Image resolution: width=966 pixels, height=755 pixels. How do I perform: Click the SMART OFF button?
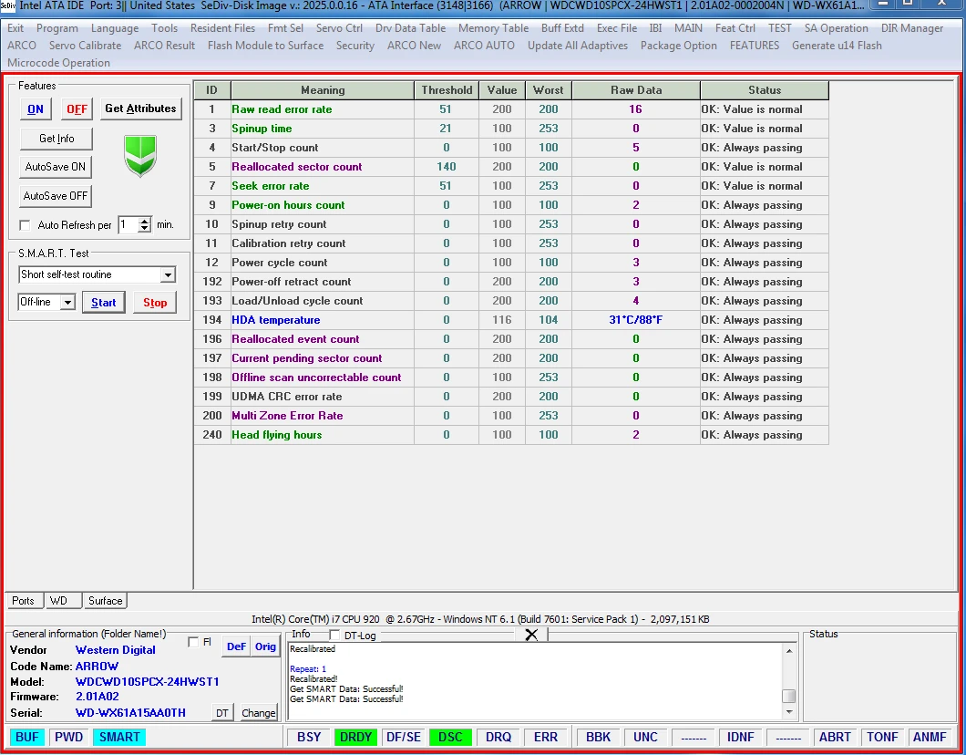pyautogui.click(x=77, y=109)
